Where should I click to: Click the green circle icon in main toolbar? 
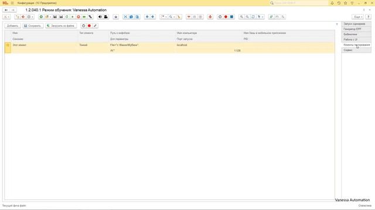coord(41,17)
